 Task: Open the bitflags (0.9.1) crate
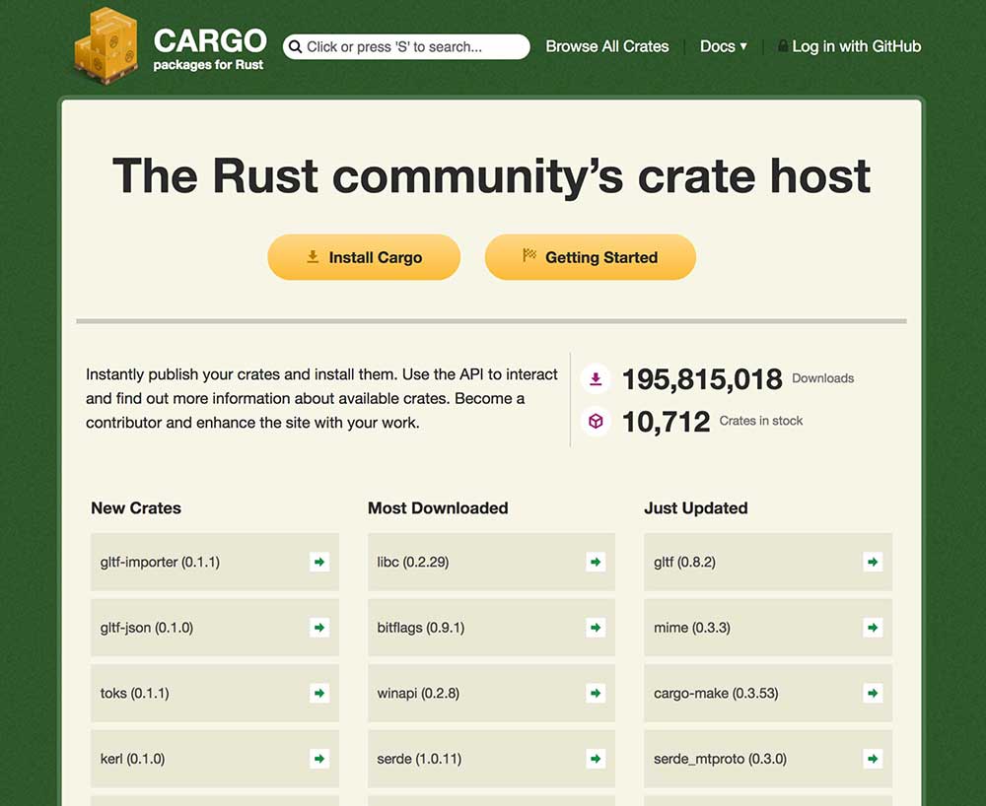491,627
